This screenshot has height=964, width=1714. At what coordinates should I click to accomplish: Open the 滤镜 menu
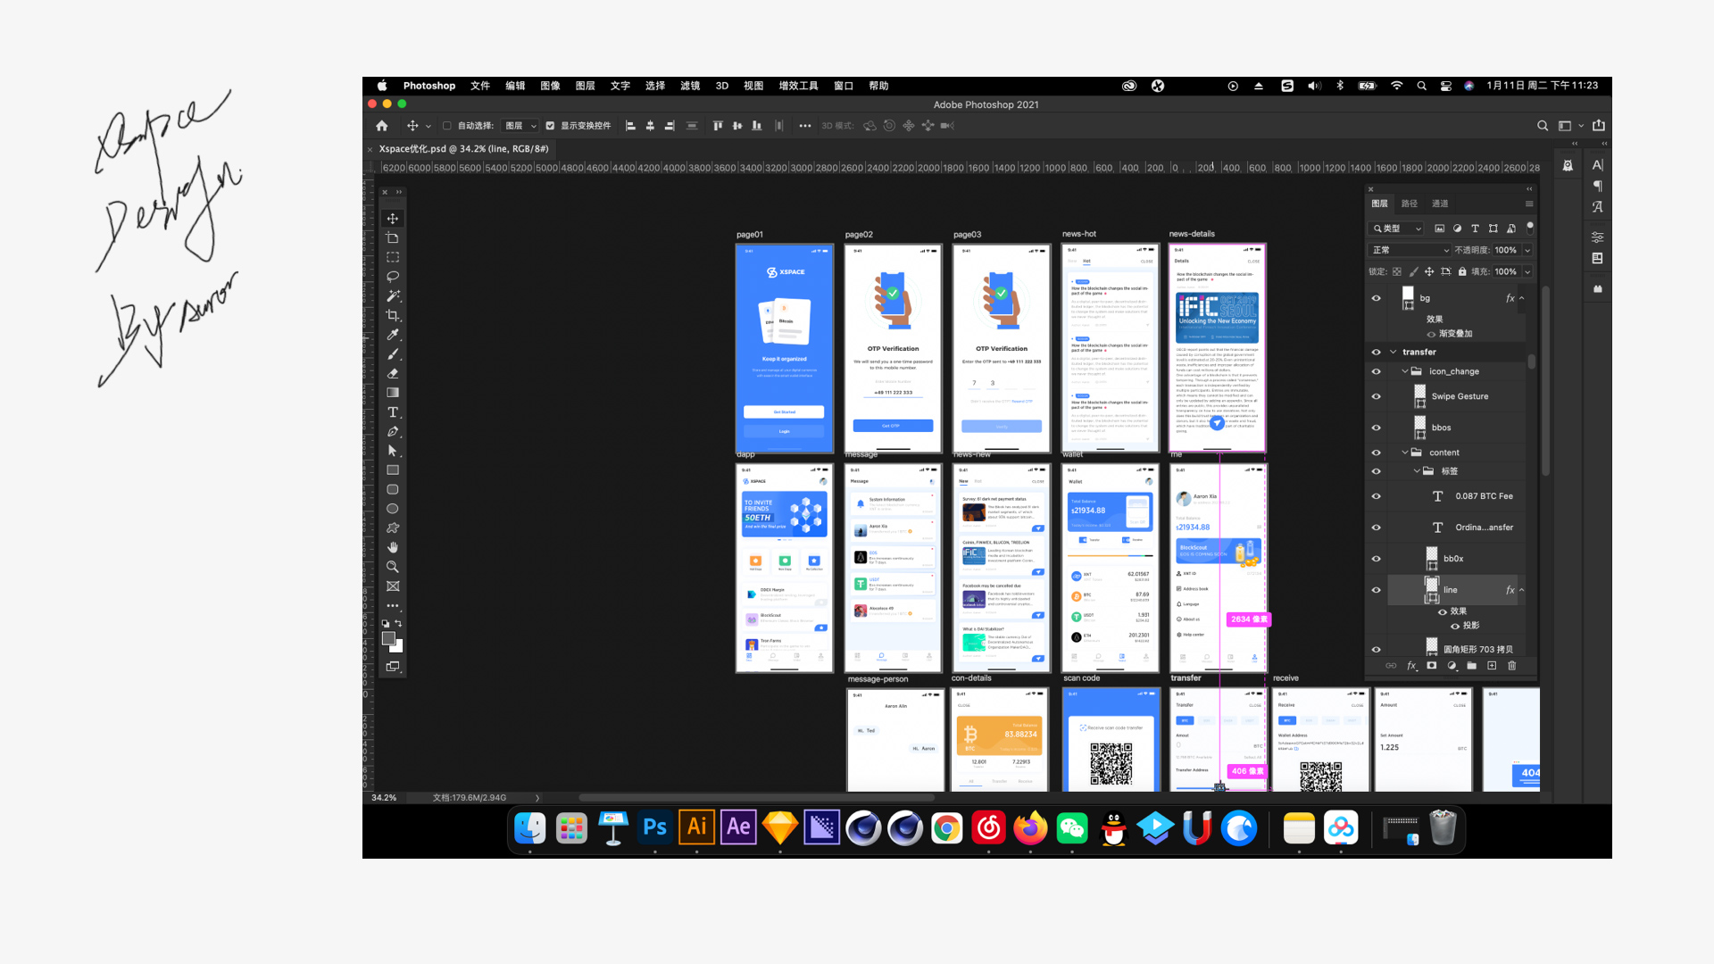pyautogui.click(x=690, y=86)
